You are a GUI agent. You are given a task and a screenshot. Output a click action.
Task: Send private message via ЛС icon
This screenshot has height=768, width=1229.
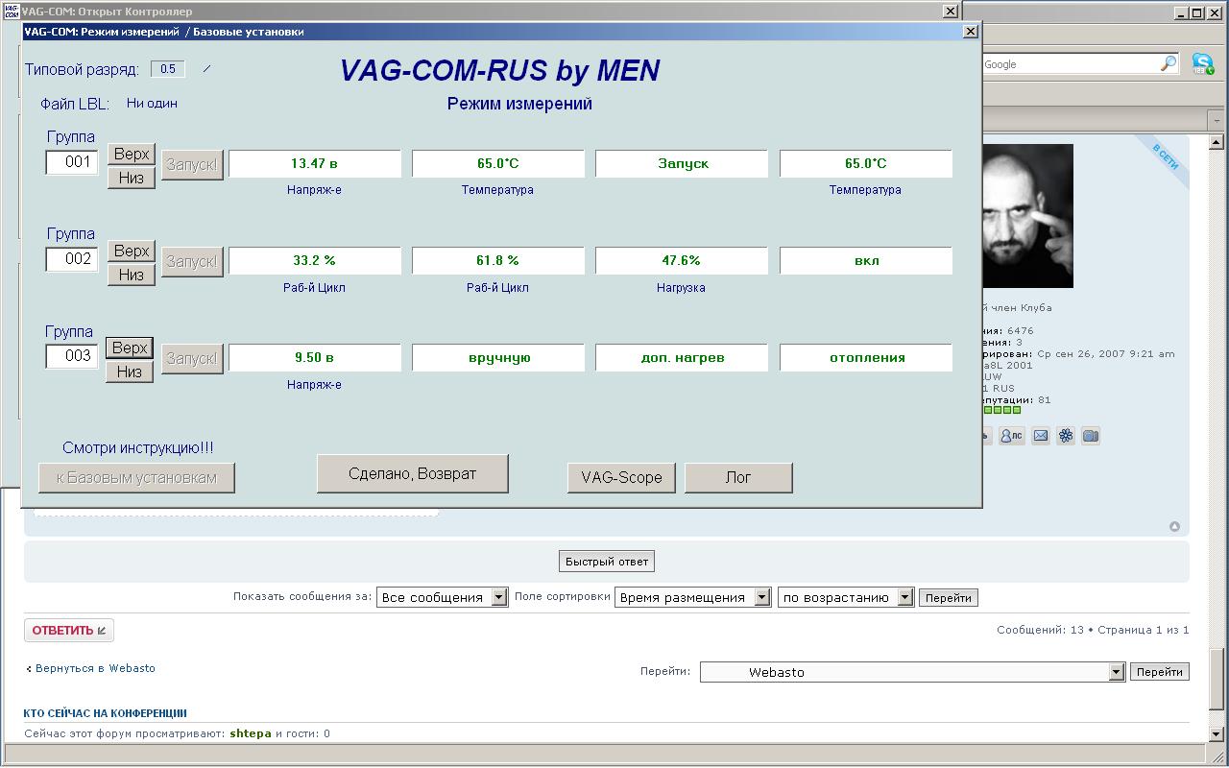click(1011, 436)
